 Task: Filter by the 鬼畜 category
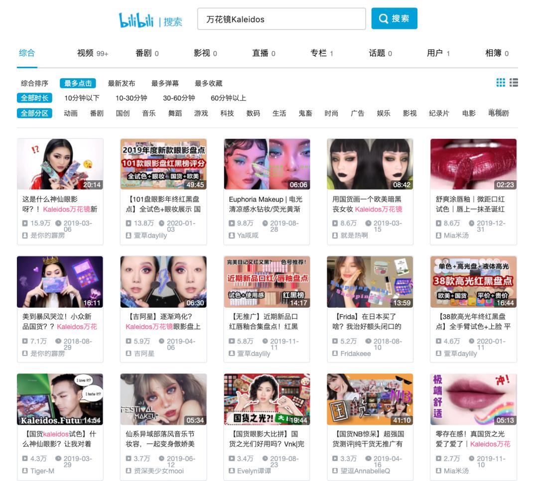point(305,113)
